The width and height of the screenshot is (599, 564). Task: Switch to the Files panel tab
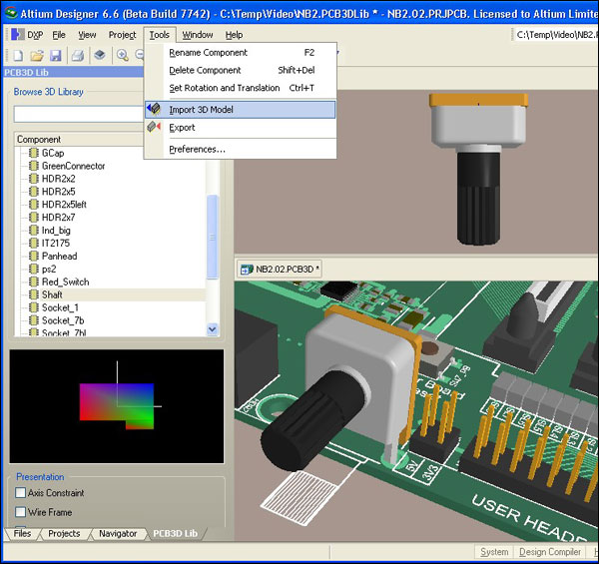(x=22, y=533)
